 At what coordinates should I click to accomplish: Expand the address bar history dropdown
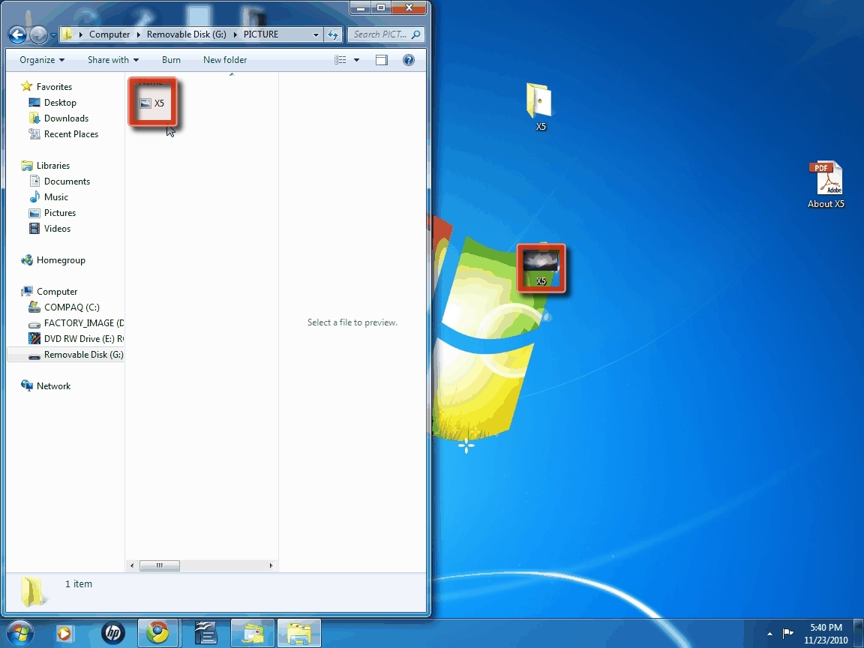316,34
